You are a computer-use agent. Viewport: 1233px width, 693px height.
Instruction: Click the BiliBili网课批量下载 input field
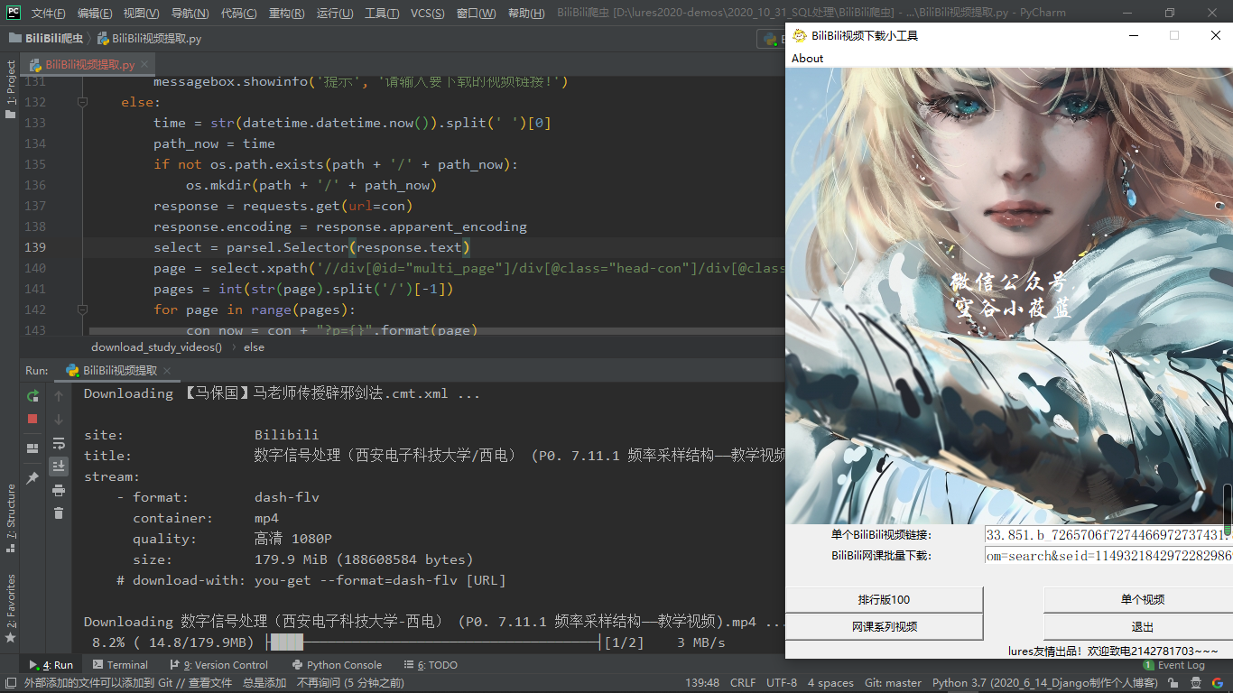pos(1108,556)
